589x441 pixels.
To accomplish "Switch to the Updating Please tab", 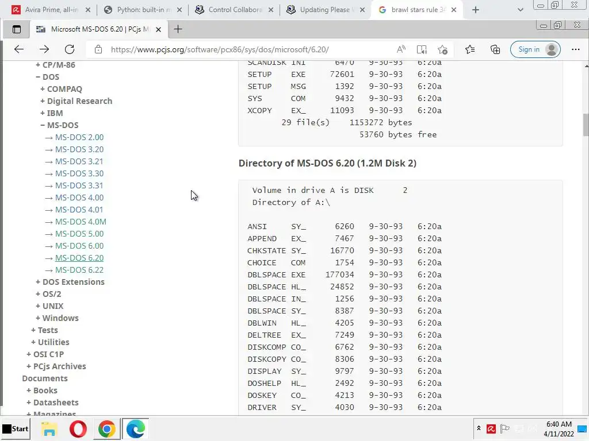I will 326,10.
